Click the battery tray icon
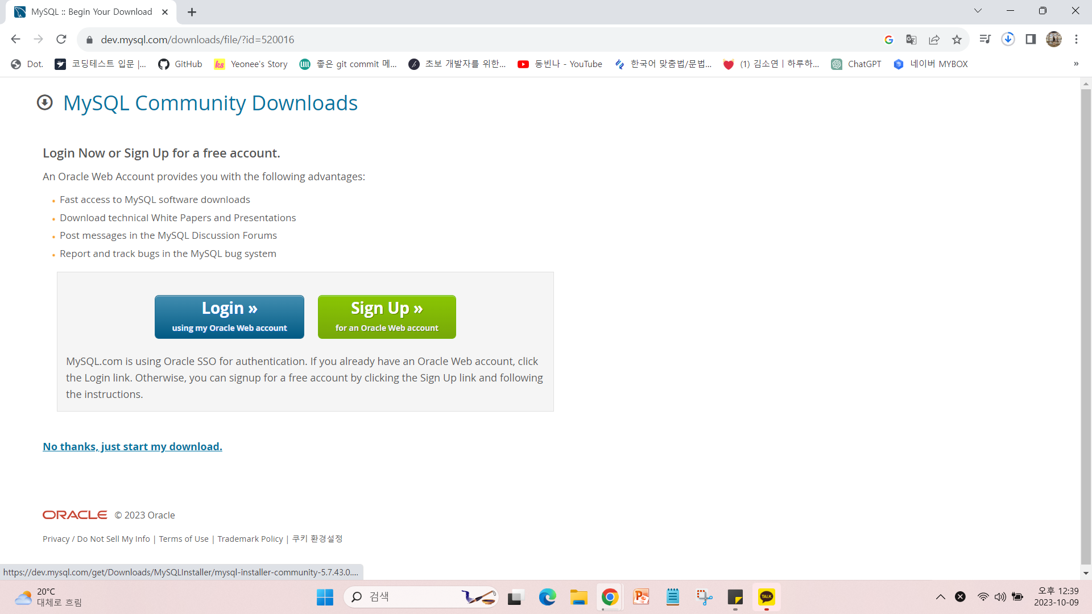This screenshot has width=1092, height=614. click(1018, 597)
